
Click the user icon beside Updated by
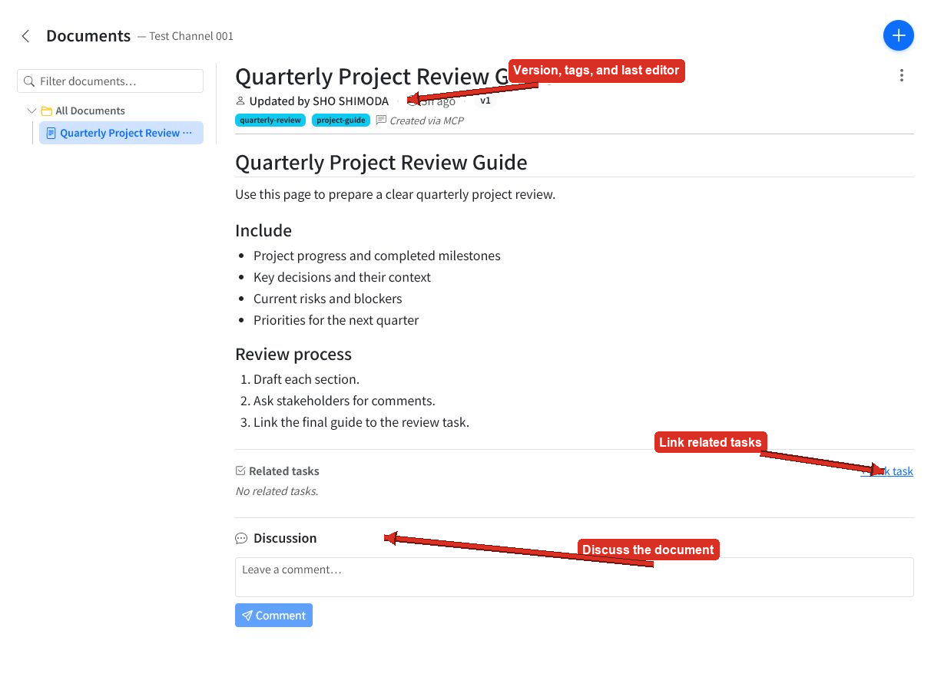[240, 101]
